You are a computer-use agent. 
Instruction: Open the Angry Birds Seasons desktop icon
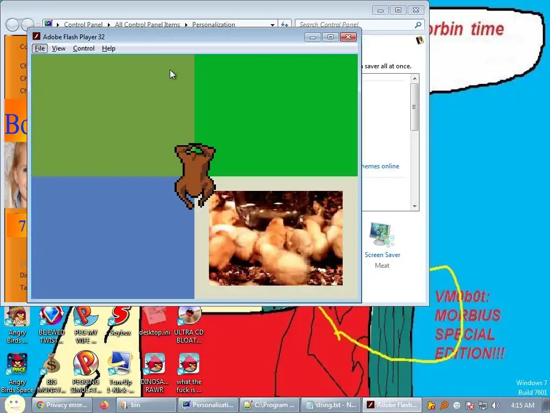pos(17,325)
